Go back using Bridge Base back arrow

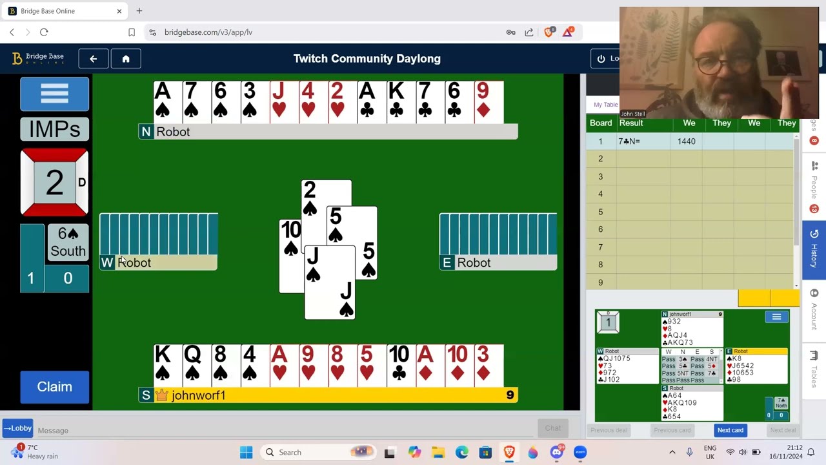(94, 59)
